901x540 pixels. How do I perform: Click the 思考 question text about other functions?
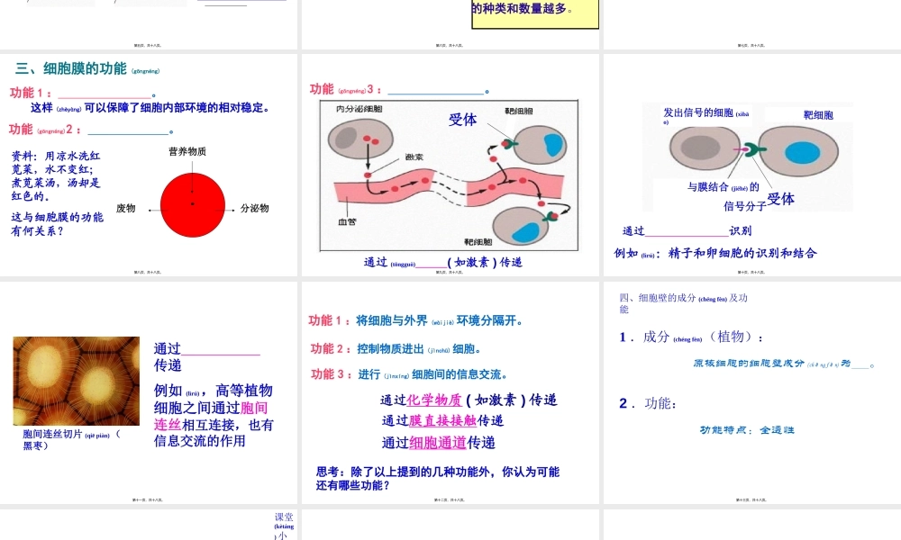coord(437,475)
